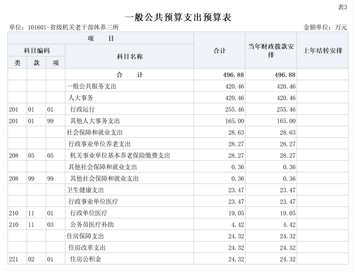The width and height of the screenshot is (356, 272).
Task: Click class code 221 in the last row
Action: pos(14,259)
